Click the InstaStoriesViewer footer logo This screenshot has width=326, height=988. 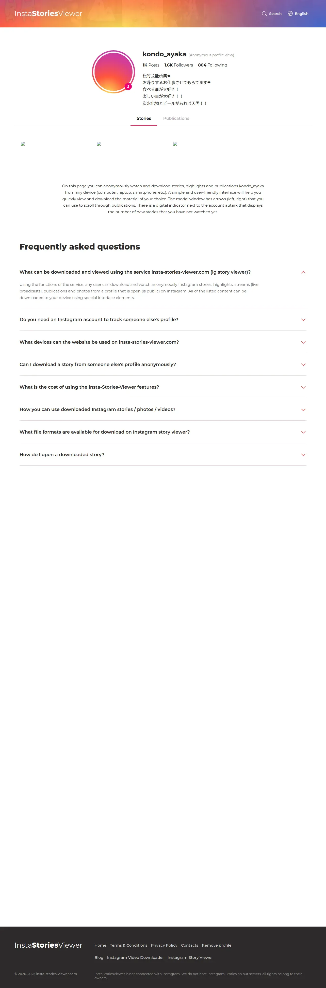(x=48, y=945)
